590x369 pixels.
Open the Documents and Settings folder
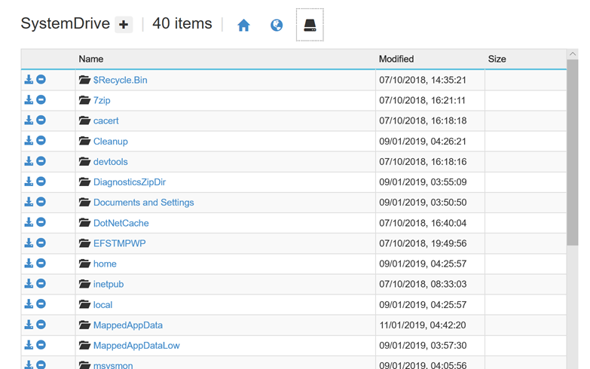pos(143,203)
